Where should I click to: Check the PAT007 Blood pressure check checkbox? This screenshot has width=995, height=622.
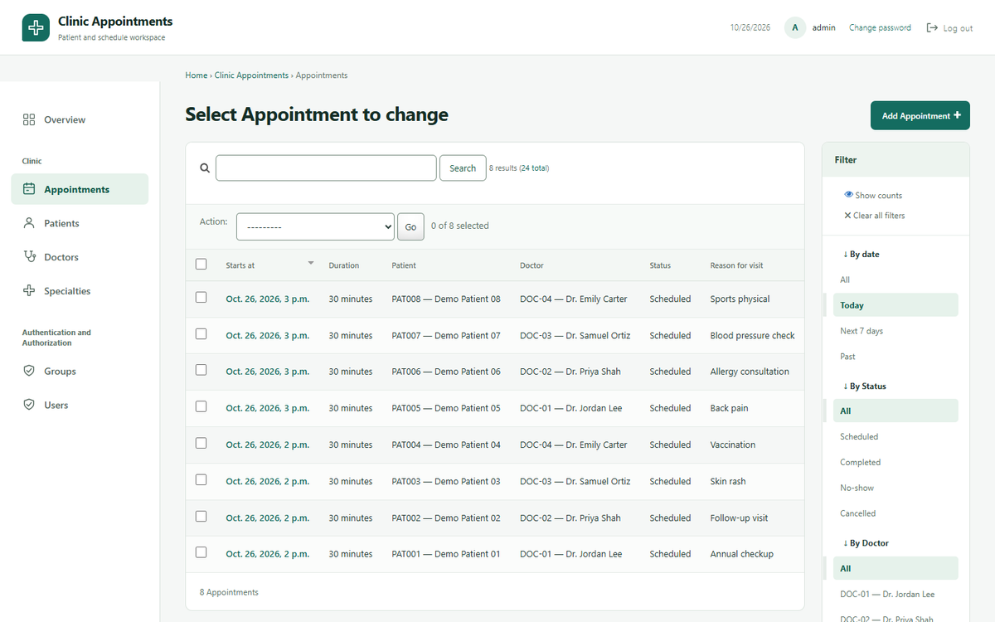coord(201,333)
